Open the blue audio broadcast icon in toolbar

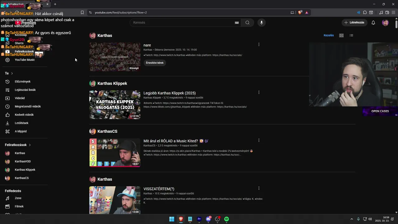[x=359, y=12]
